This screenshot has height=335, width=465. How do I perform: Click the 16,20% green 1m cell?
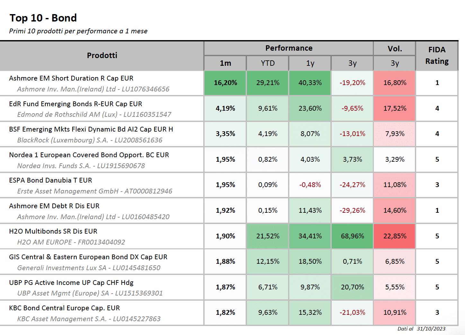(x=225, y=83)
